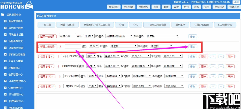Viewport: 241px width, 109px height.
Task: Open 控制面板 in the top navigation
Action: coord(144,7)
